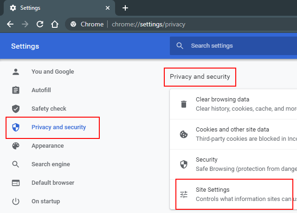Image resolution: width=297 pixels, height=213 pixels.
Task: Click the magnifier icon in Search settings
Action: pyautogui.click(x=180, y=46)
